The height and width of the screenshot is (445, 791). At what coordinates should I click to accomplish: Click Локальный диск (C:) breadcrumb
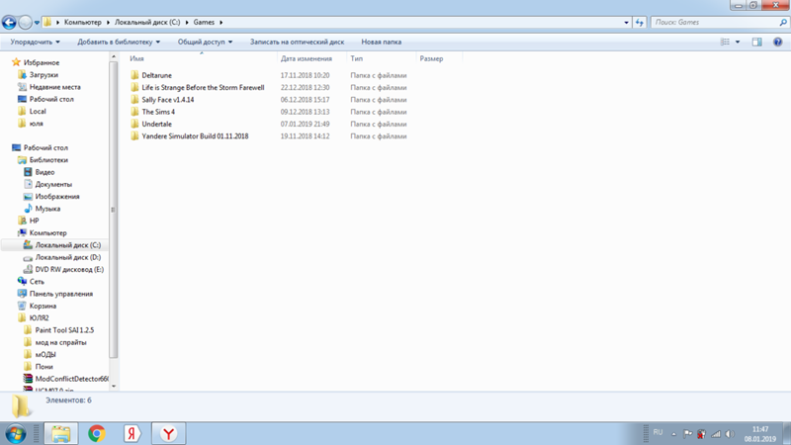click(x=146, y=22)
